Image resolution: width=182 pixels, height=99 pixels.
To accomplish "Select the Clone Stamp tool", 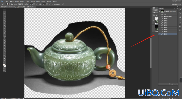I will pos(4,33).
